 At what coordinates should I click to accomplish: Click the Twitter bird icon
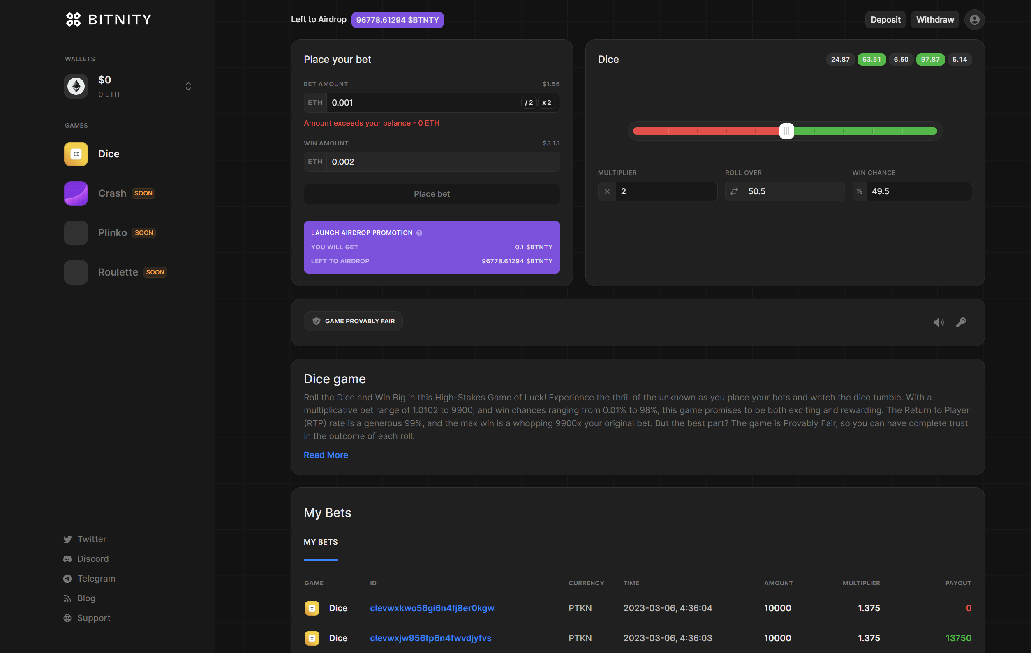click(x=68, y=539)
